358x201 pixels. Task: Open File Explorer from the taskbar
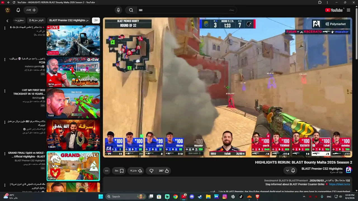[208, 197]
